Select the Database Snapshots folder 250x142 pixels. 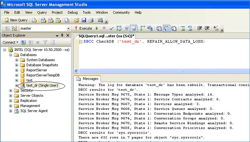(x=42, y=65)
